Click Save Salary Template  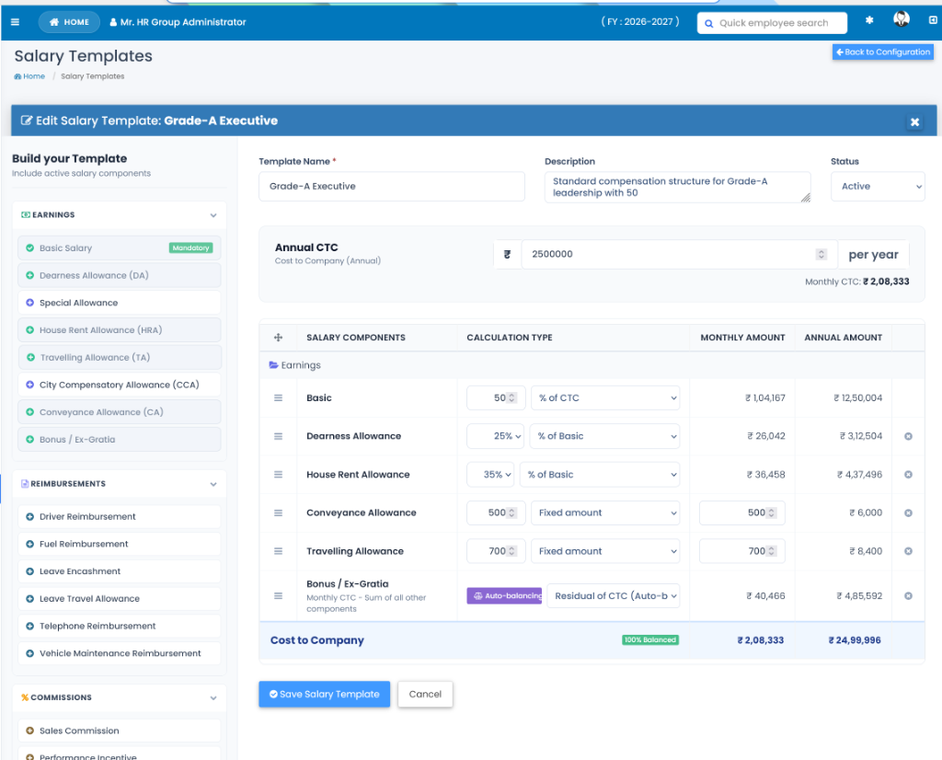click(x=325, y=694)
